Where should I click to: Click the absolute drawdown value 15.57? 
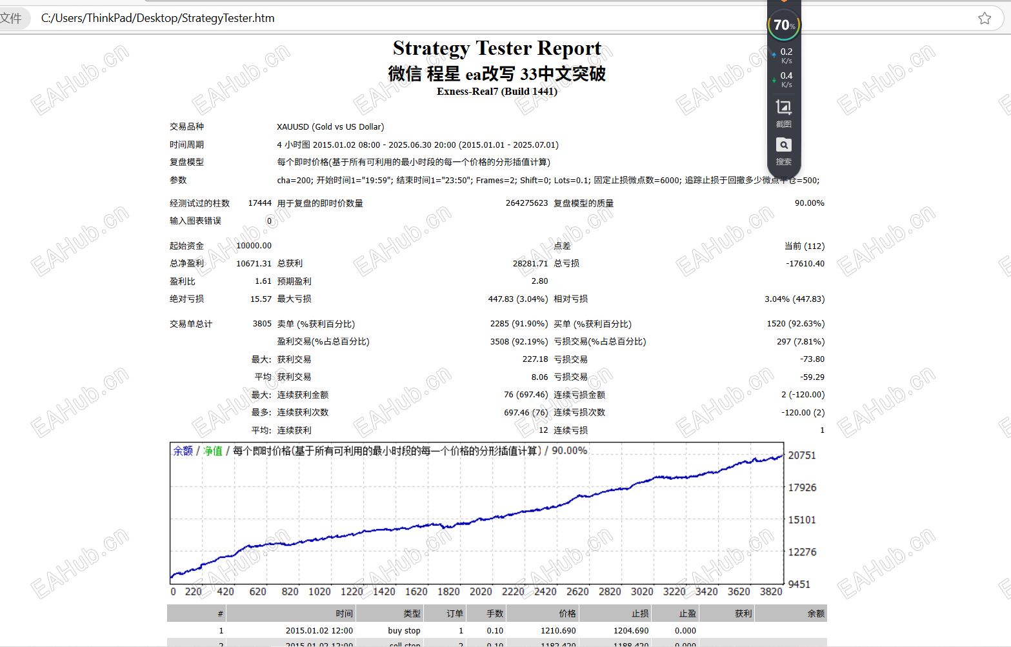[261, 299]
